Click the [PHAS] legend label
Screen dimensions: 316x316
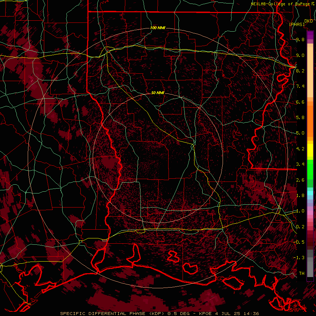click(x=297, y=24)
